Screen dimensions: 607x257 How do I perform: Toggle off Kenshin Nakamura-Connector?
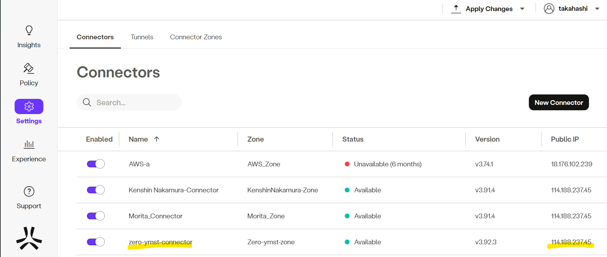96,190
